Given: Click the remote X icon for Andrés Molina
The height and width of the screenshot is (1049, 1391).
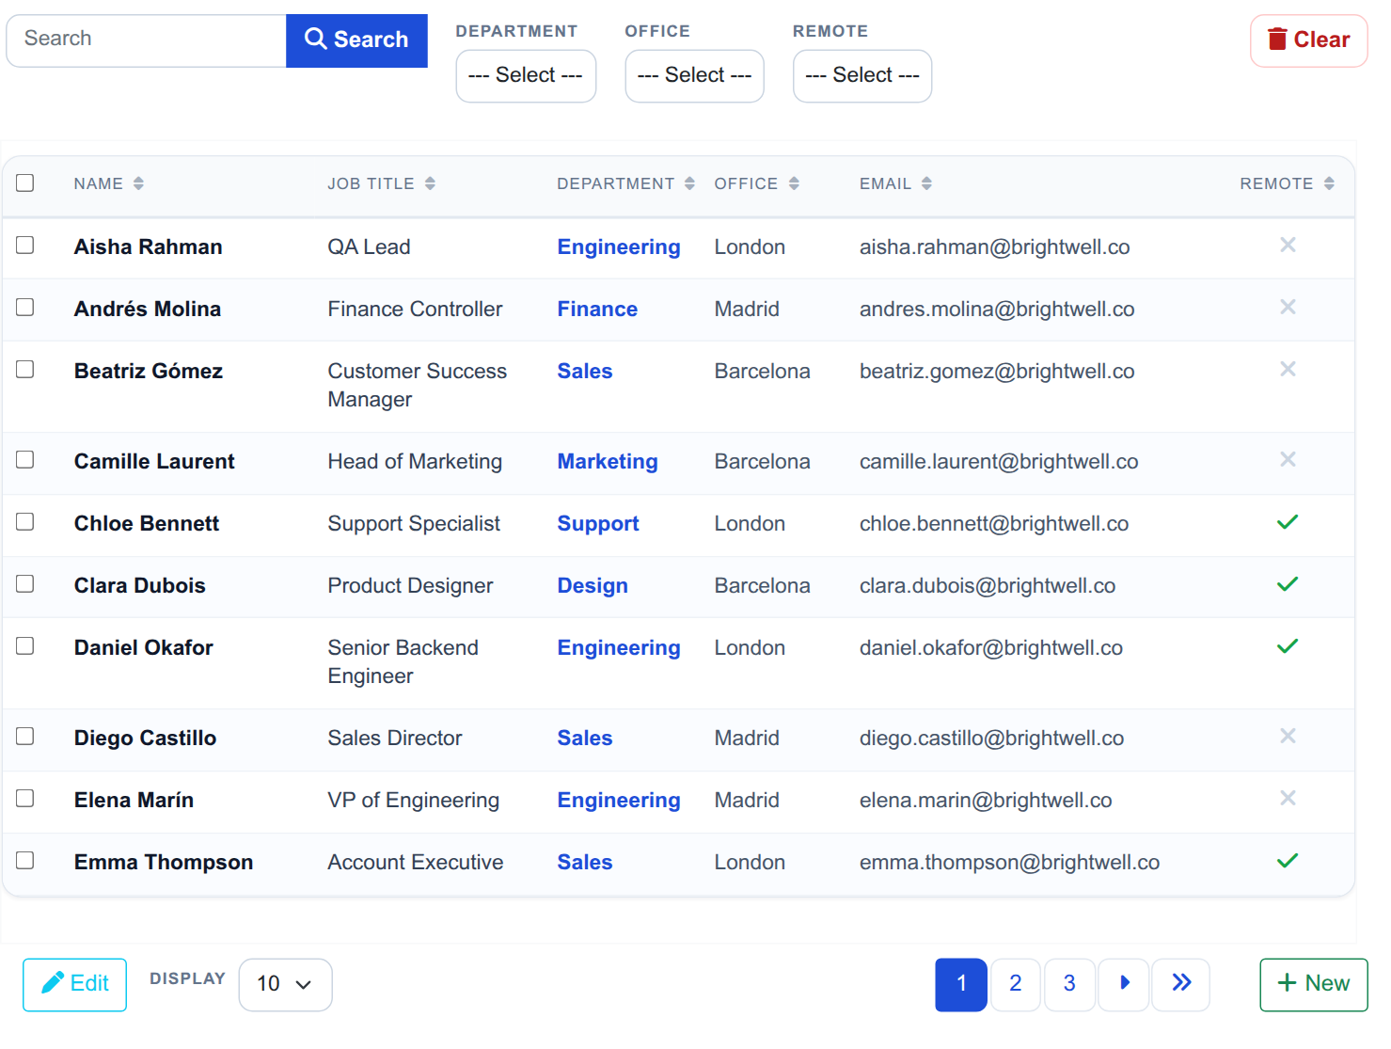Looking at the screenshot, I should click(x=1288, y=308).
